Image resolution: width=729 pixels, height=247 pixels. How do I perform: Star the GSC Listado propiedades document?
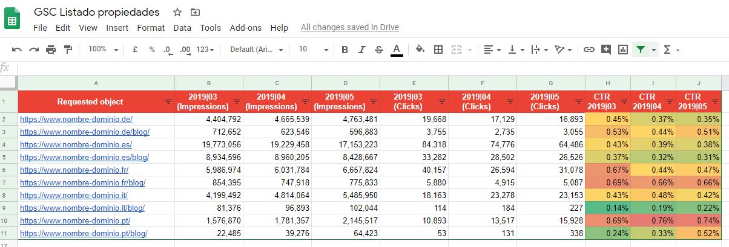point(177,12)
